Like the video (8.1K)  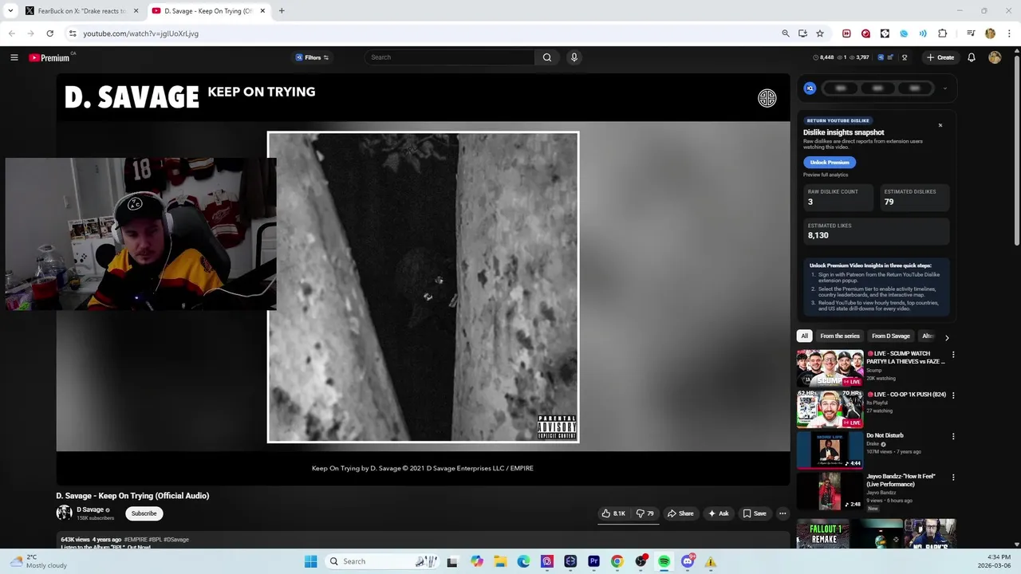click(x=614, y=513)
